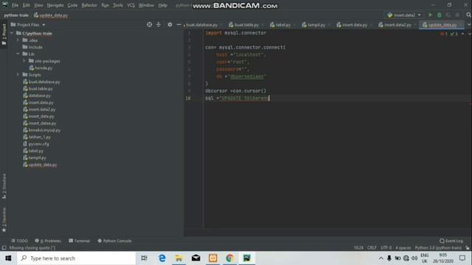Click in the Windows search box
The width and height of the screenshot is (472, 265).
pyautogui.click(x=76, y=258)
